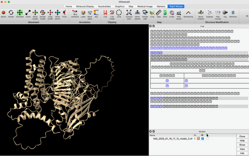Open the model's tan color swatch
Image resolution: width=249 pixels, height=156 pixels.
tap(198, 138)
